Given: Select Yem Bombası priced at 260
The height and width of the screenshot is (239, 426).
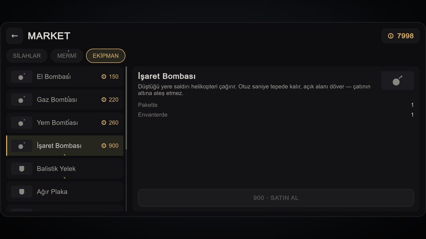Looking at the screenshot, I should (x=65, y=122).
